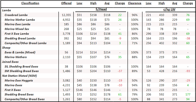Select the 177 change value
The image size is (196, 102).
coord(188,94)
